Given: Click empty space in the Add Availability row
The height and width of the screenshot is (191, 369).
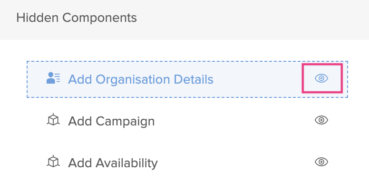Looking at the screenshot, I should tap(233, 163).
